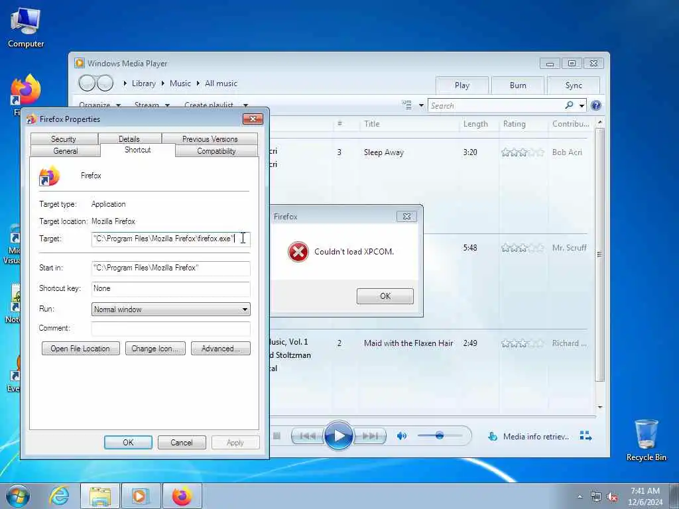Viewport: 679px width, 509px height.
Task: Open the Create playlist menu
Action: (209, 105)
